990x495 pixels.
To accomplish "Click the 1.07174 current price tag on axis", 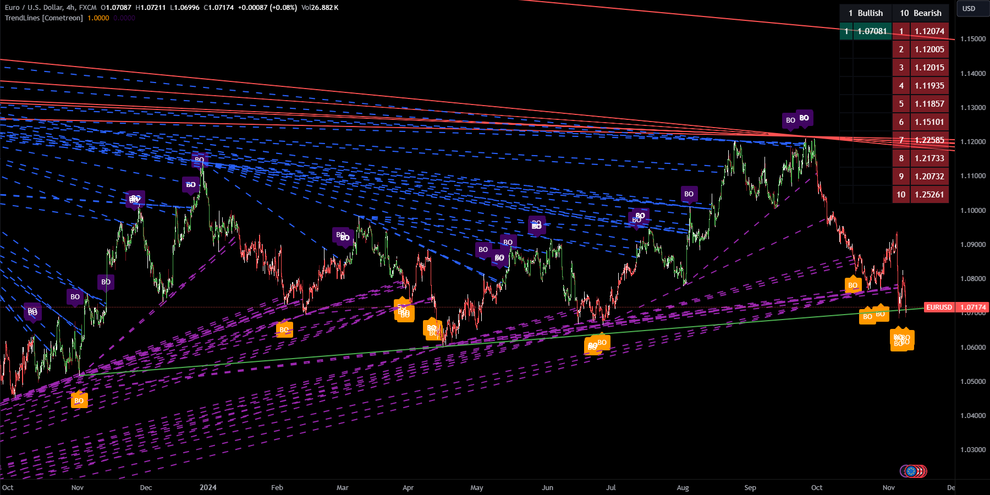I will tap(972, 307).
